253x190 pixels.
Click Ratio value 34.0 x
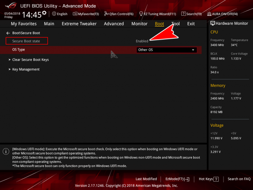point(214,72)
